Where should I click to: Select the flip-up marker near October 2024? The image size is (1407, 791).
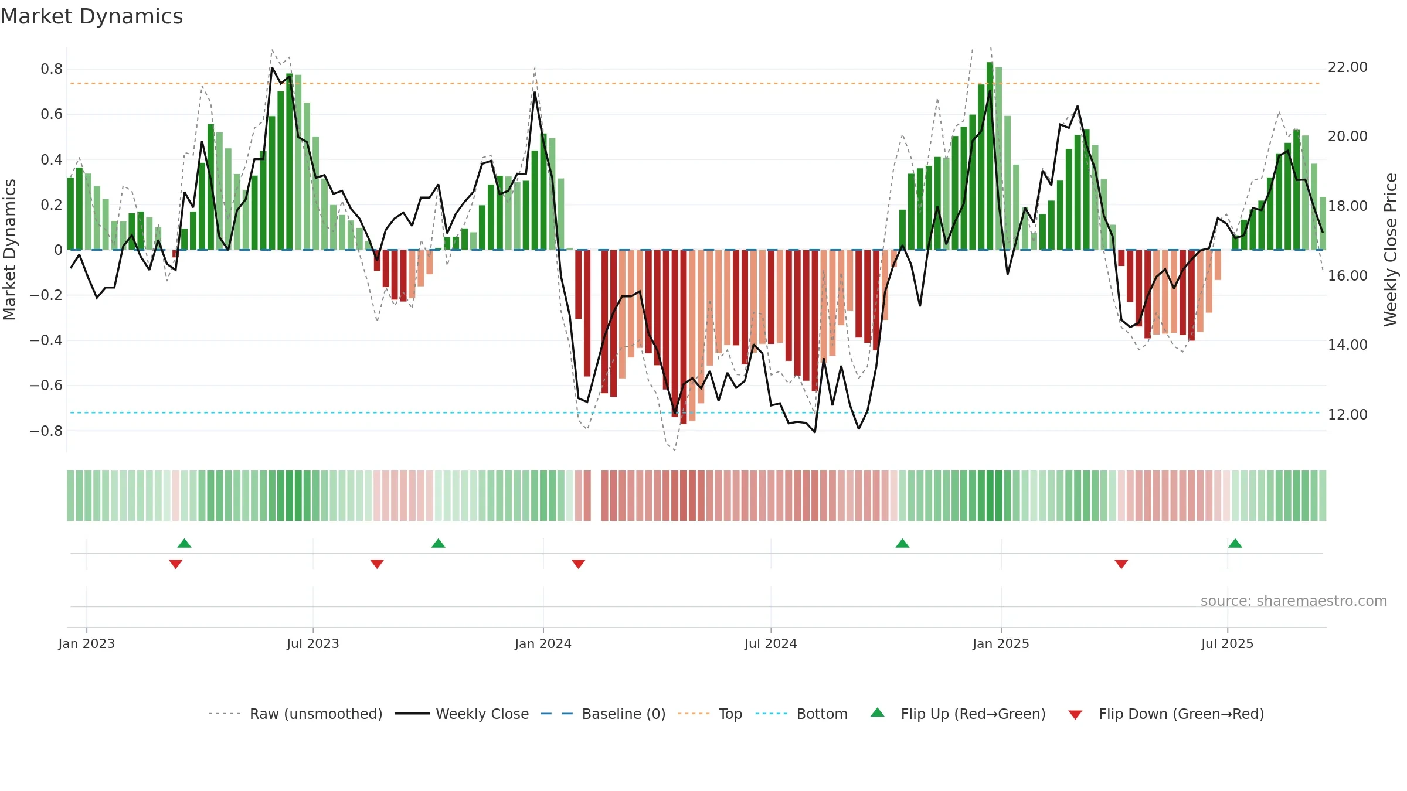pyautogui.click(x=903, y=543)
